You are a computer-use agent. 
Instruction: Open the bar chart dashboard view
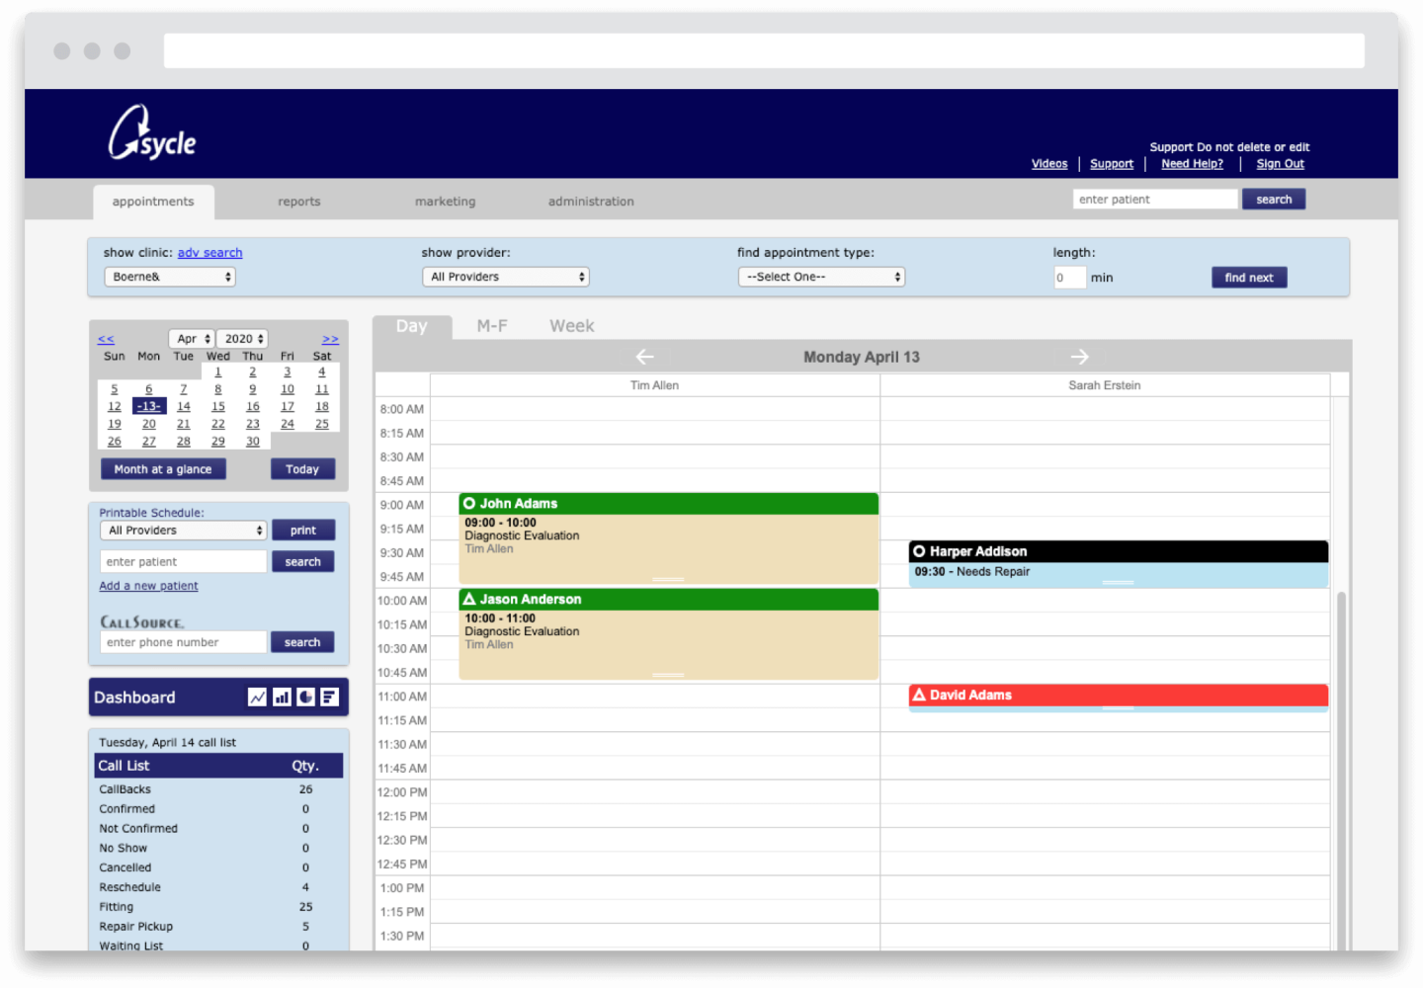click(x=281, y=697)
